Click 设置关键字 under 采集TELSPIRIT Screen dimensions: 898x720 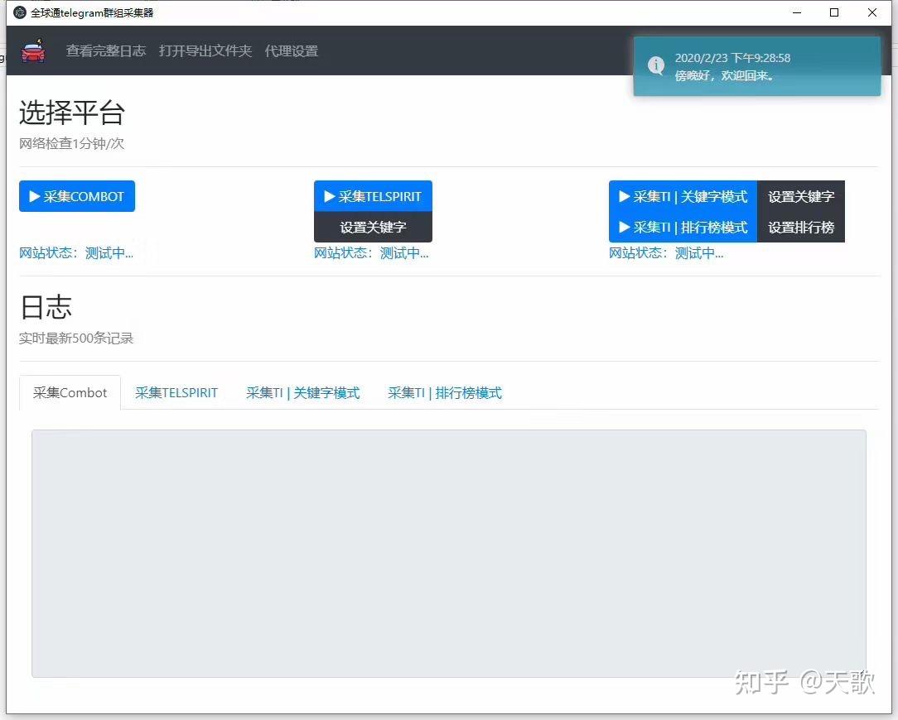[x=373, y=228]
